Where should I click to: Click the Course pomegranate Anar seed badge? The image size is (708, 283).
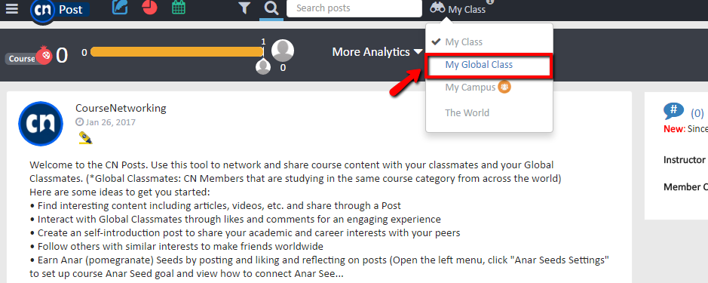tap(29, 57)
